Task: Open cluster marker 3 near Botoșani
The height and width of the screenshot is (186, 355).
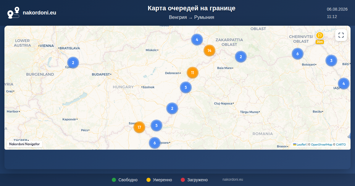Action: (x=331, y=61)
